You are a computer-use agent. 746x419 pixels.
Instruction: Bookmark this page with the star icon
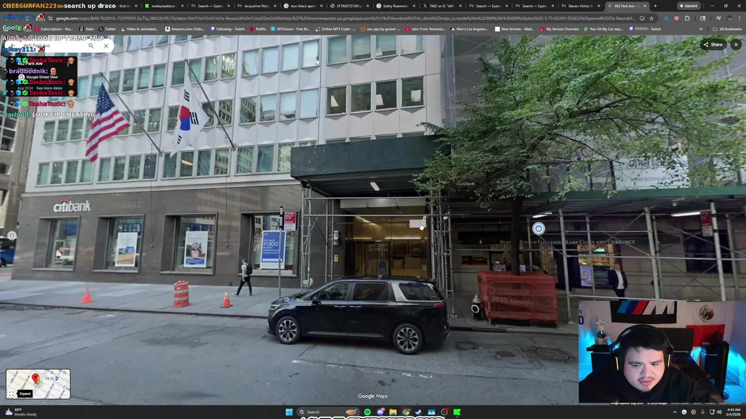[652, 18]
